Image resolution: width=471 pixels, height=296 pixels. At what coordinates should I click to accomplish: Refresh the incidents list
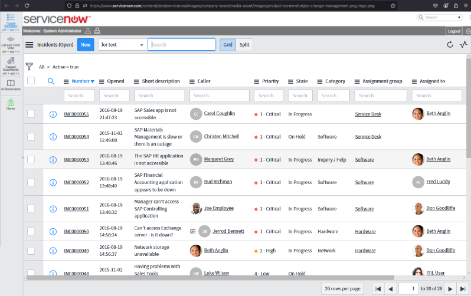[x=450, y=45]
